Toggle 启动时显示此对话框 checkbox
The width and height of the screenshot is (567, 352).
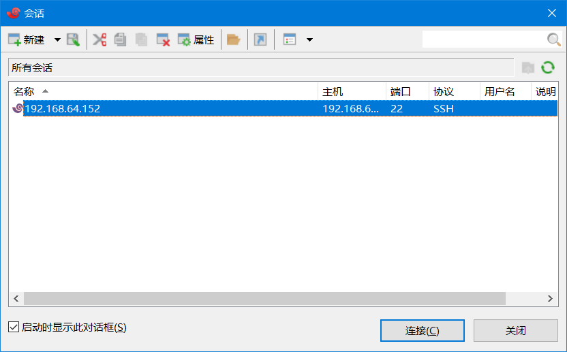tap(14, 327)
